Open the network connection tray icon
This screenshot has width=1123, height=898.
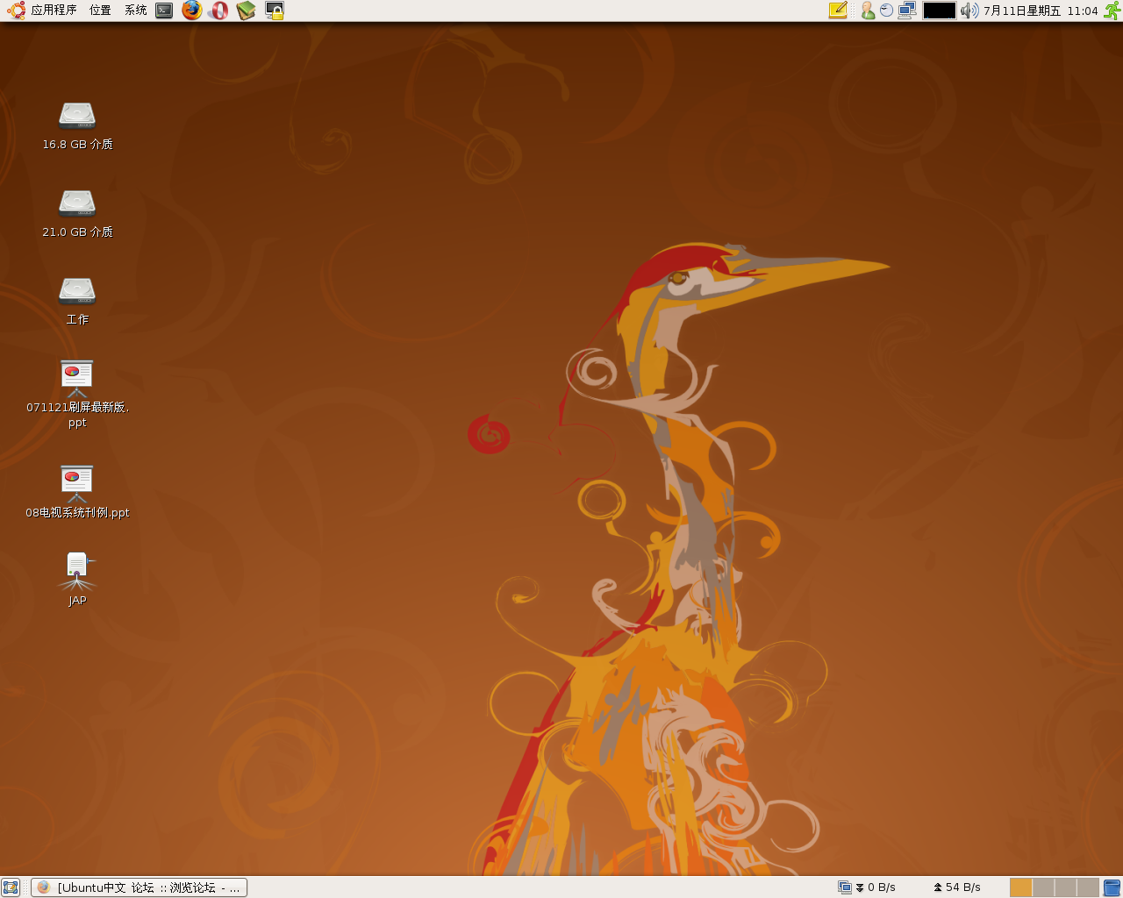click(907, 11)
